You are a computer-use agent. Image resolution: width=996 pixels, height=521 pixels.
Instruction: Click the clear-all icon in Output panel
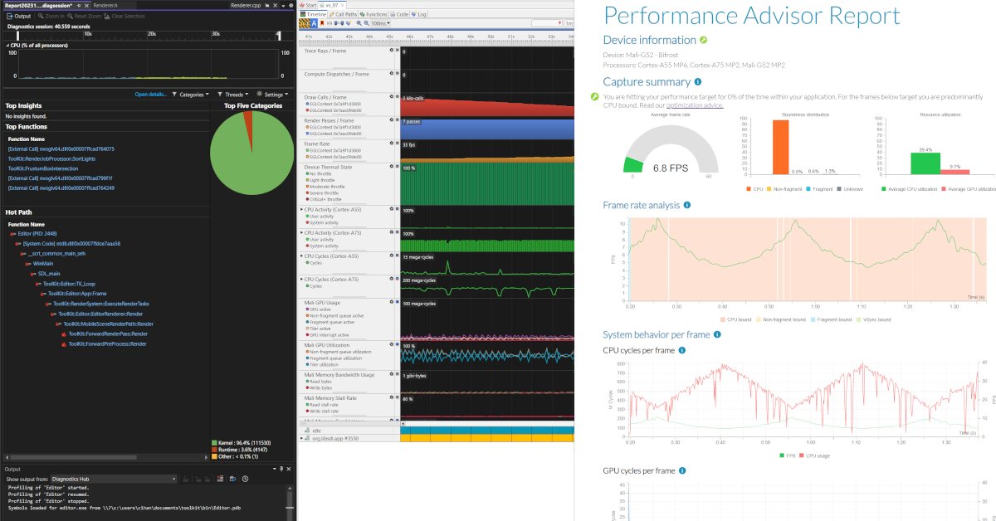point(220,479)
